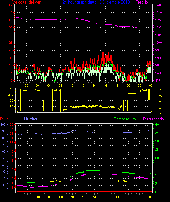170x202 pixels.
Task: Select the 'Pressió' magenta heading
Action: point(142,2)
